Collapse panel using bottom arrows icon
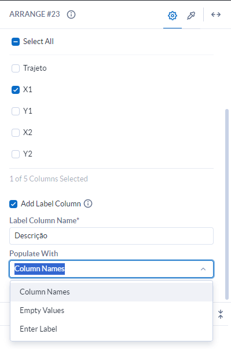 pos(221,314)
